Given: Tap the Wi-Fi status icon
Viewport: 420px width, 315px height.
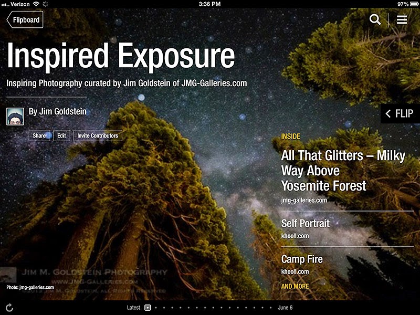Looking at the screenshot, I should tap(36, 4).
